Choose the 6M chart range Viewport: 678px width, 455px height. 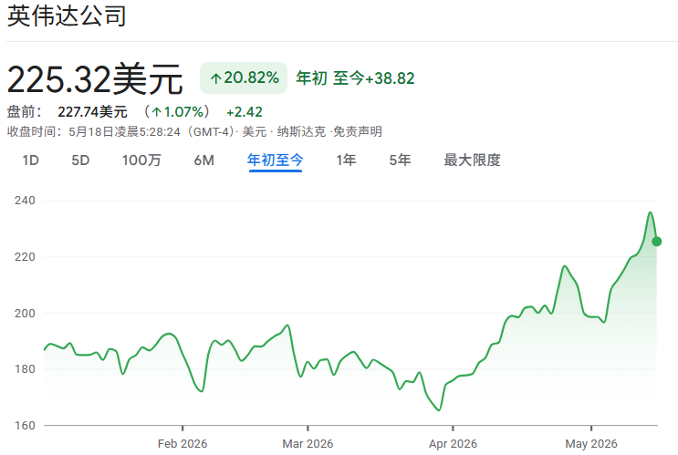(204, 160)
